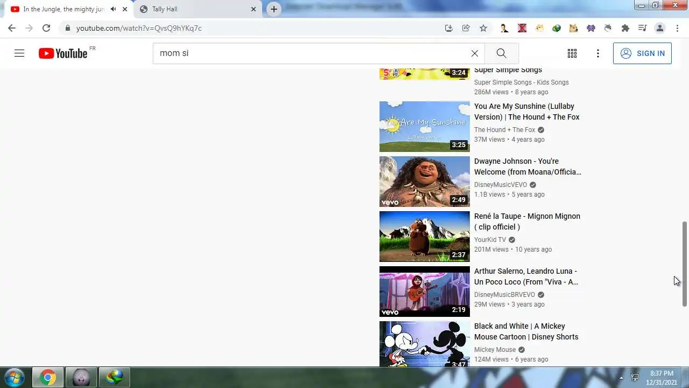Share this page icon

[x=466, y=28]
